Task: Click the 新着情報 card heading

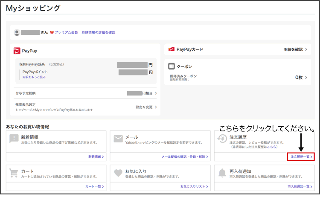Action: click(29, 137)
